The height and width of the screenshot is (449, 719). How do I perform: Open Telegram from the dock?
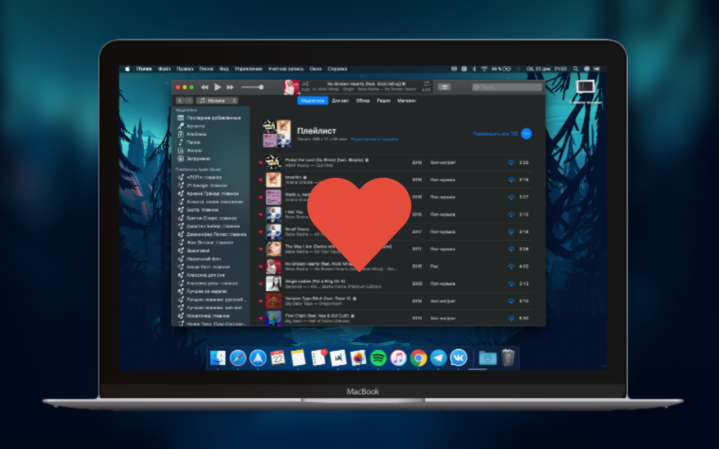[x=438, y=358]
